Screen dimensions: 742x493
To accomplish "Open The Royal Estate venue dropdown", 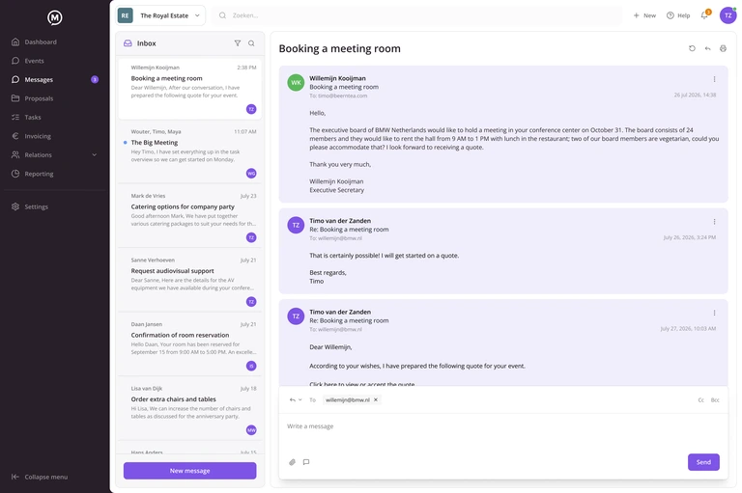I will pyautogui.click(x=161, y=15).
